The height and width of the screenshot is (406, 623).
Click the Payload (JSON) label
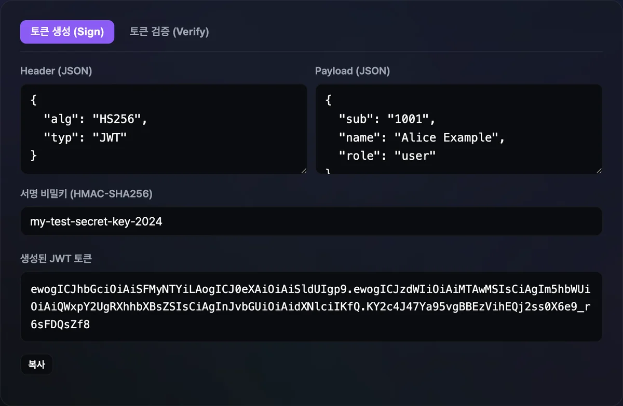pyautogui.click(x=353, y=71)
